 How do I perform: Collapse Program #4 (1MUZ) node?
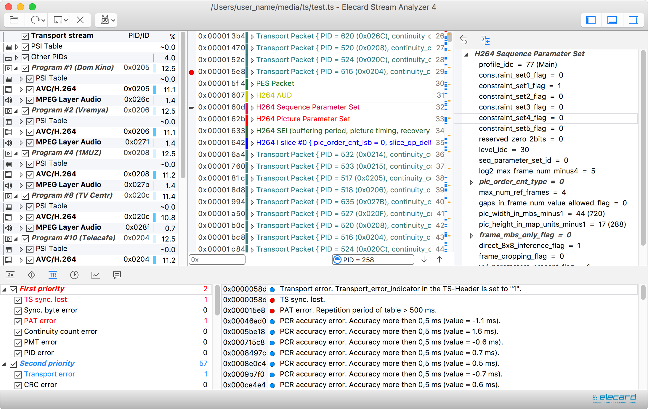tap(16, 154)
